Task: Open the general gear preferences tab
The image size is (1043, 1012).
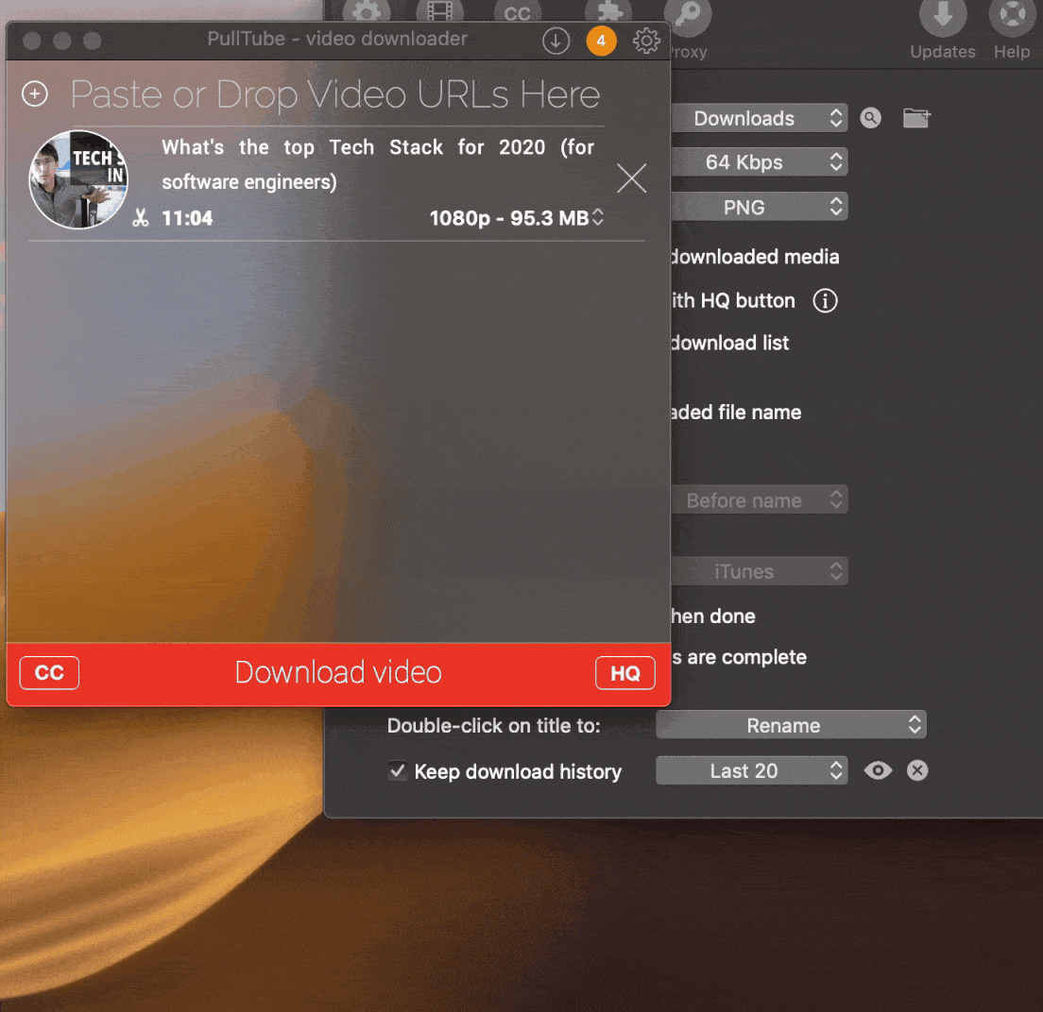Action: (x=367, y=10)
